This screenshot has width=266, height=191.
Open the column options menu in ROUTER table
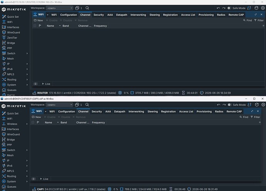(263, 25)
